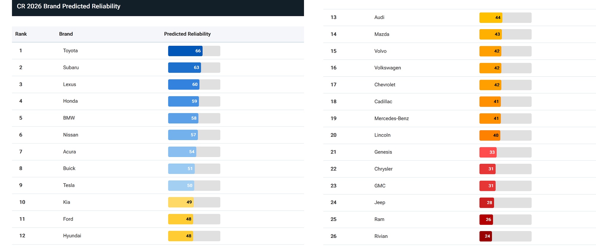This screenshot has height=248, width=596.
Task: Select the Subaru brand name
Action: [71, 68]
